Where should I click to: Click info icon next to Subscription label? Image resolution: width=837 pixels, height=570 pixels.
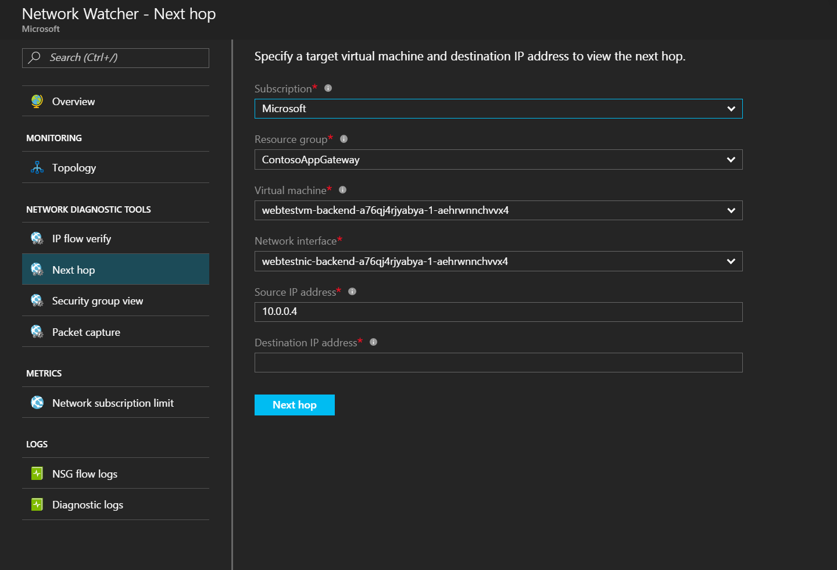click(x=328, y=88)
